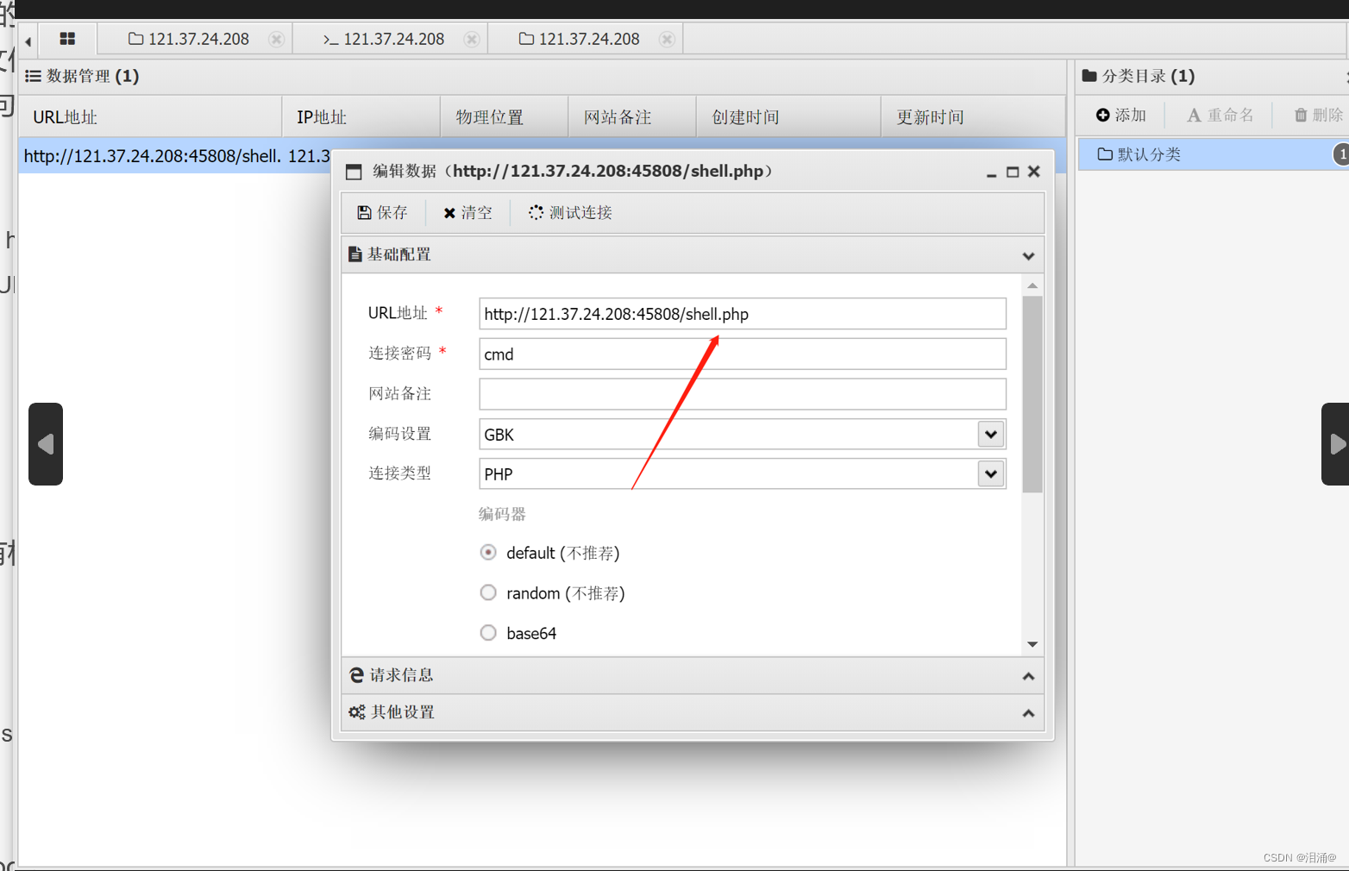Click the 基础配置 document icon
Screen dimensions: 1349x871
coord(355,254)
